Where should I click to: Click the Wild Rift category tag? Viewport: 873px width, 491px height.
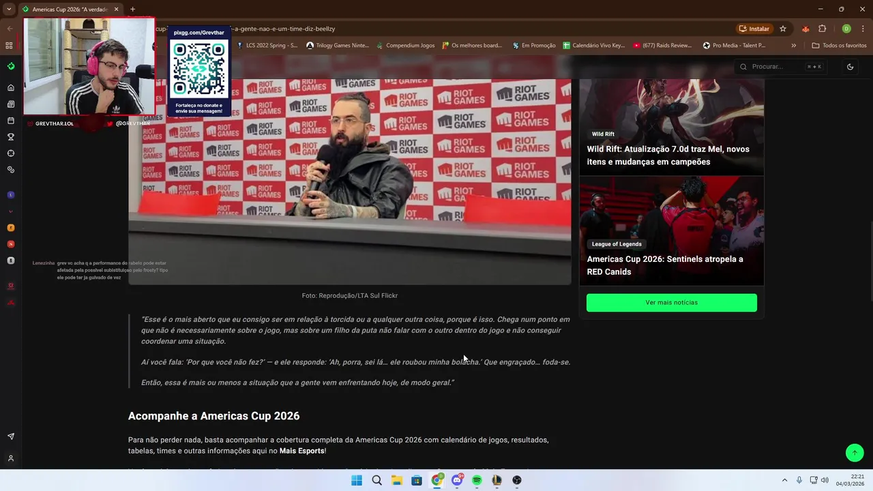(603, 134)
